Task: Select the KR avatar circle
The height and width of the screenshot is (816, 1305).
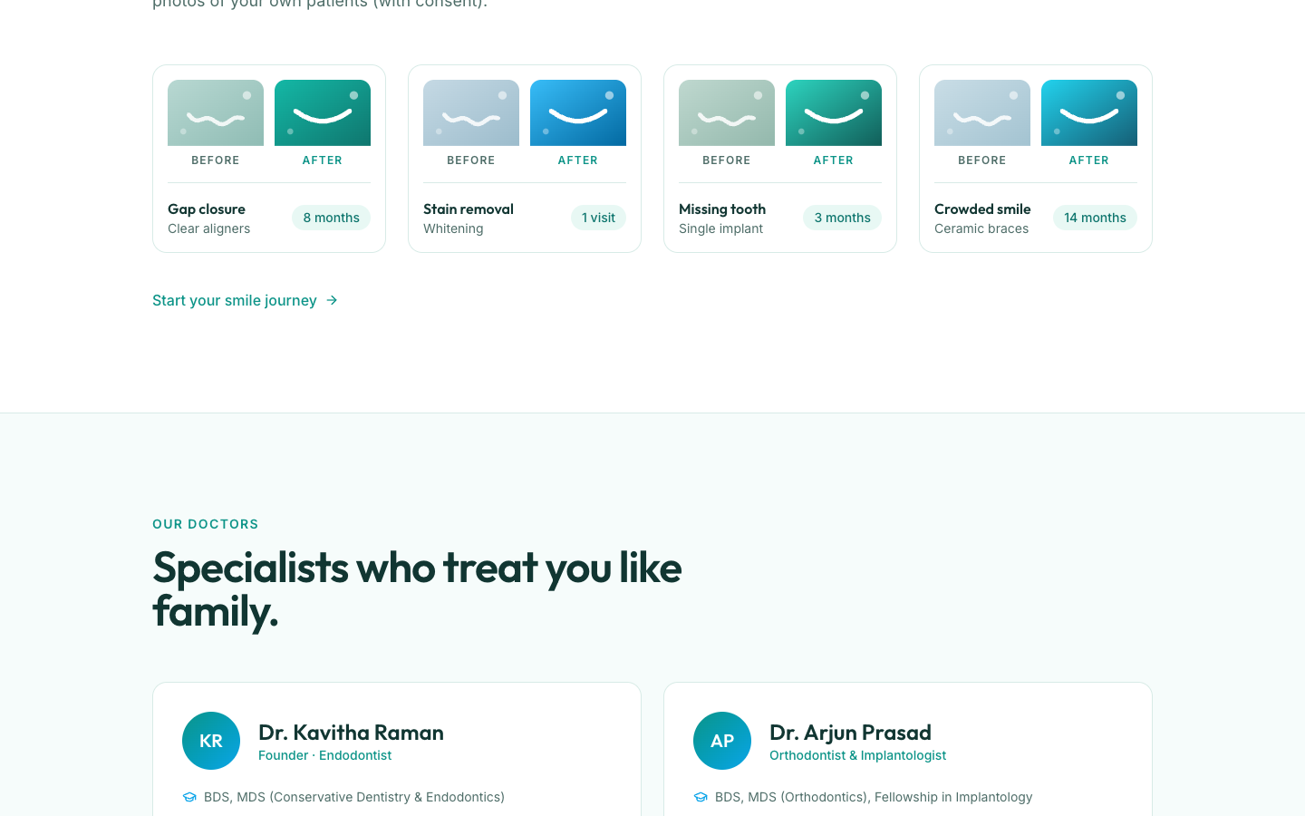Action: [211, 741]
